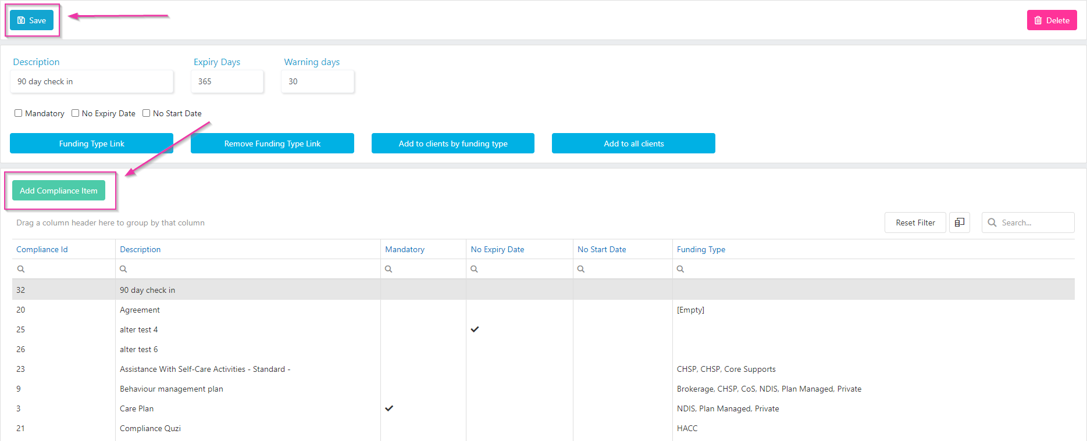The width and height of the screenshot is (1087, 441).
Task: Click Add to all clients button
Action: tap(633, 144)
